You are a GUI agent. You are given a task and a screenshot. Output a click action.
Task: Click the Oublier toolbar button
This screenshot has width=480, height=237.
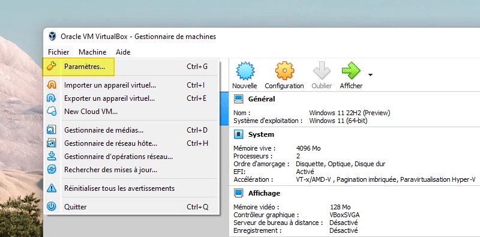point(322,75)
